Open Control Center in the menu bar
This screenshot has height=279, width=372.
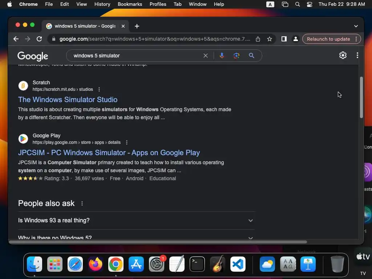(x=310, y=4)
